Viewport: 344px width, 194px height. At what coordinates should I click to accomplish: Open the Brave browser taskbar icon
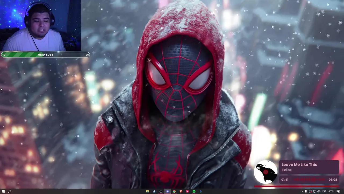point(181,191)
